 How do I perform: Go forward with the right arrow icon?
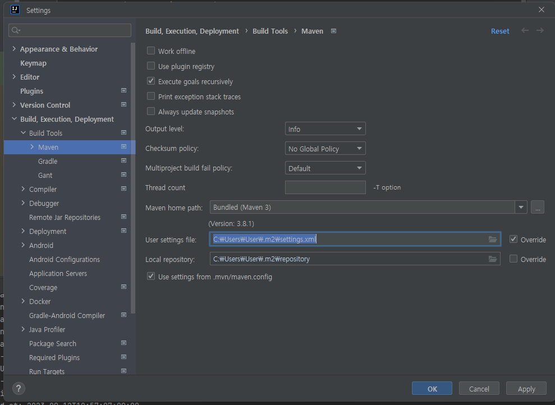[540, 31]
